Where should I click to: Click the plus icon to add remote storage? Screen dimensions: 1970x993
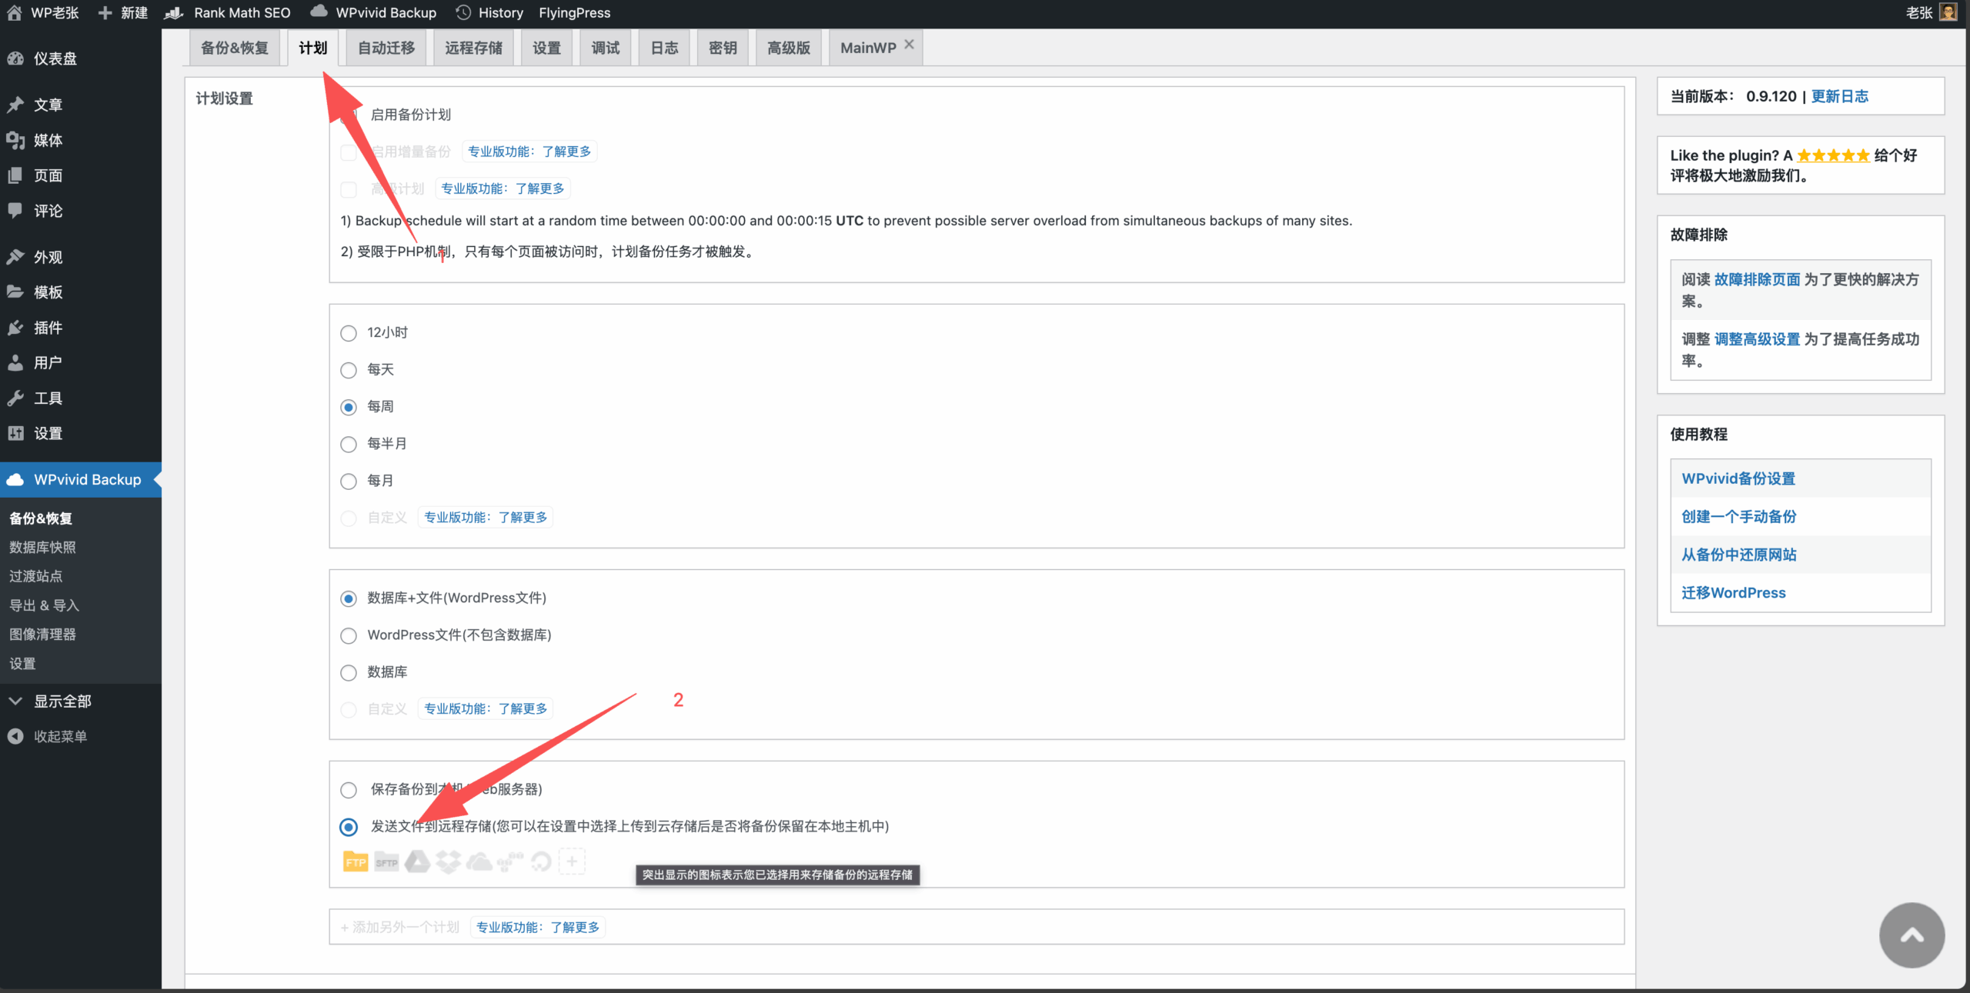click(x=572, y=861)
